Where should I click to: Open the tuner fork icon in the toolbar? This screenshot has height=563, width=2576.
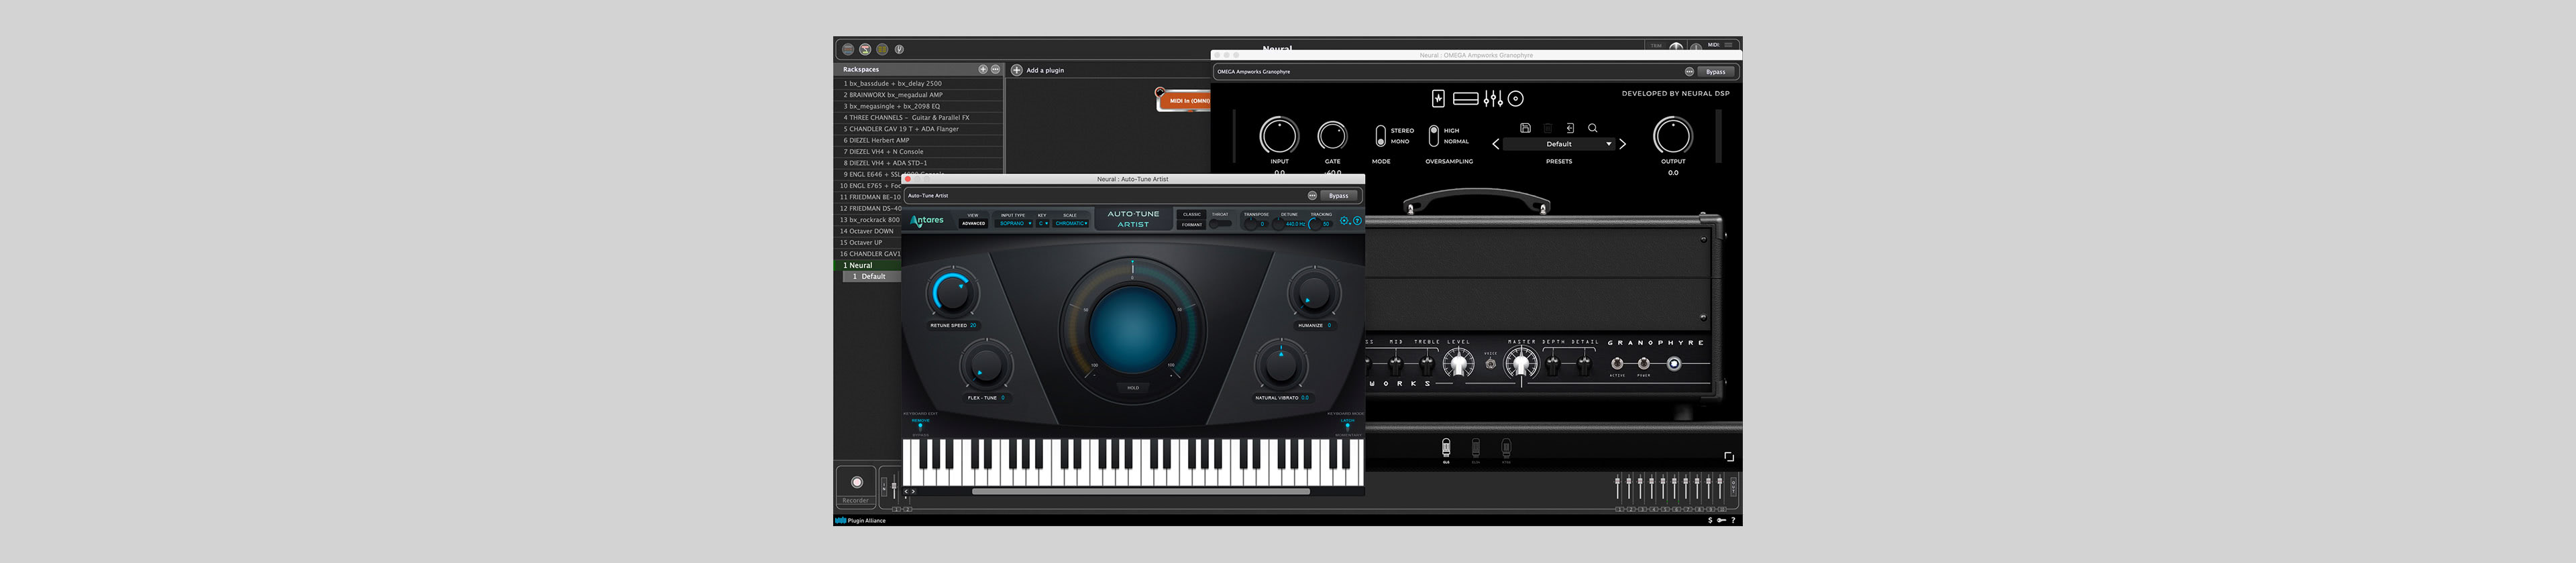(899, 49)
